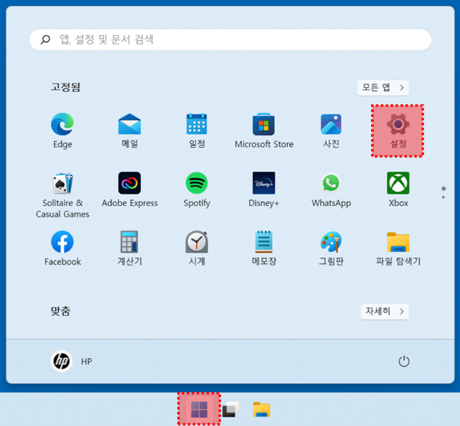
Task: Launch the 계산기 (Calculator) app
Action: click(x=129, y=249)
